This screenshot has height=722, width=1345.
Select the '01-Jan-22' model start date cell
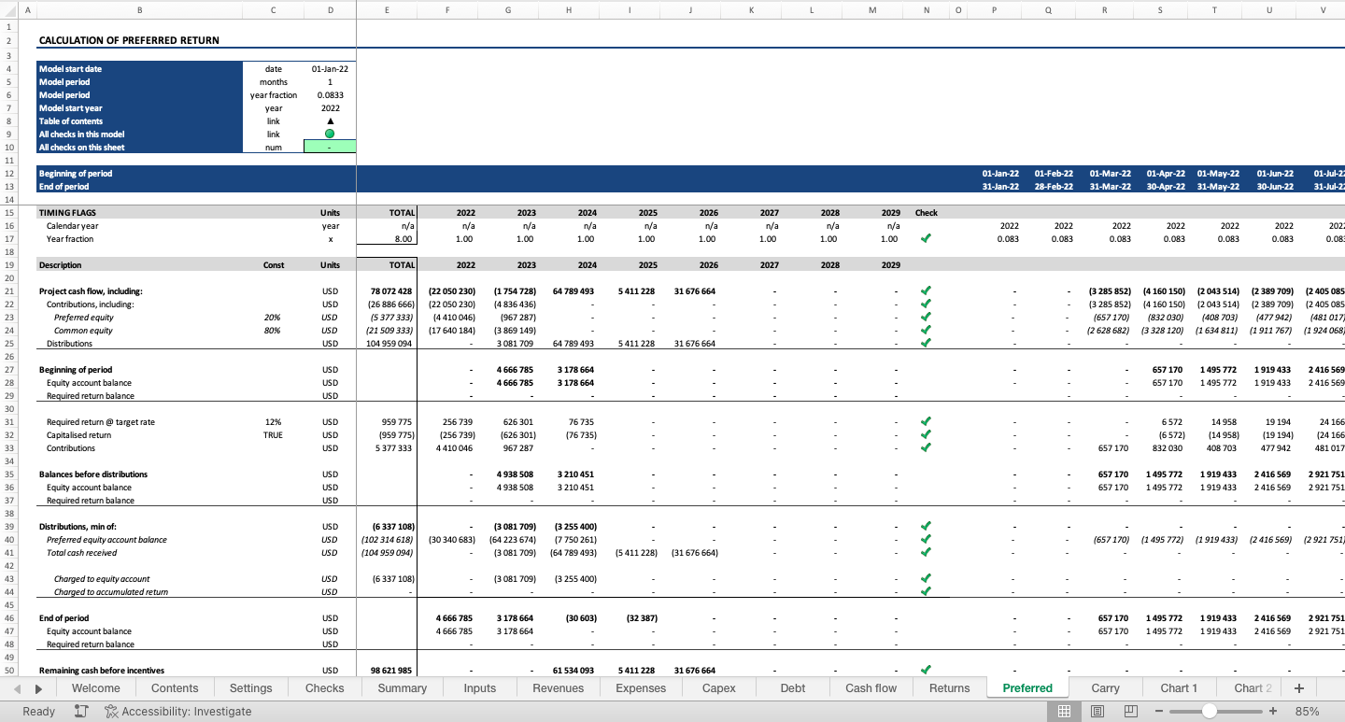point(330,69)
